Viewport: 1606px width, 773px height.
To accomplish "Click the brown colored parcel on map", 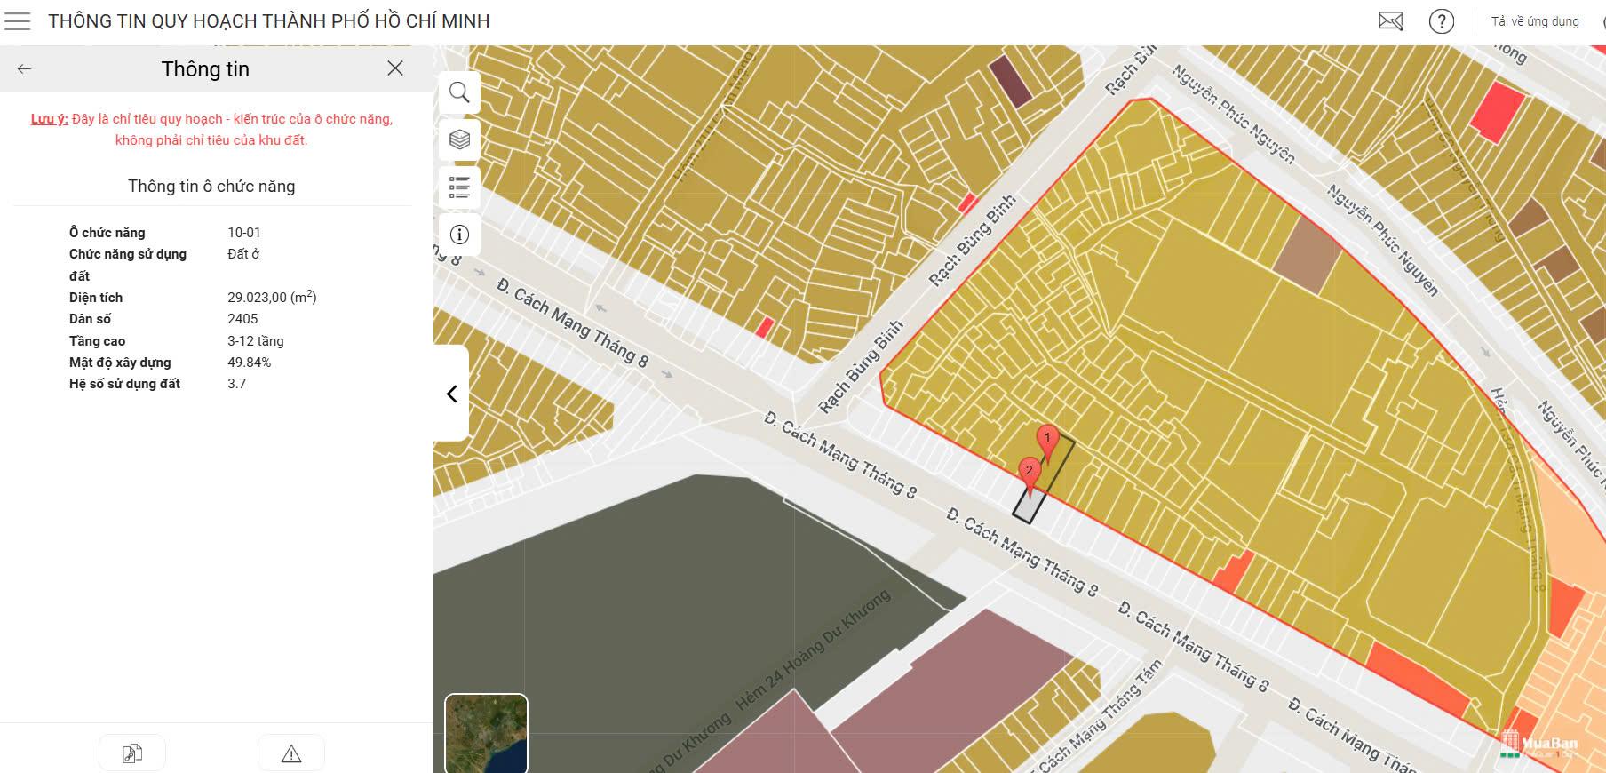I will tap(1306, 254).
